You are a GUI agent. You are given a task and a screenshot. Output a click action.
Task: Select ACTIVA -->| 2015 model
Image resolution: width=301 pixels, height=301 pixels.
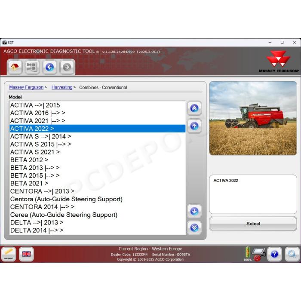tap(98, 105)
